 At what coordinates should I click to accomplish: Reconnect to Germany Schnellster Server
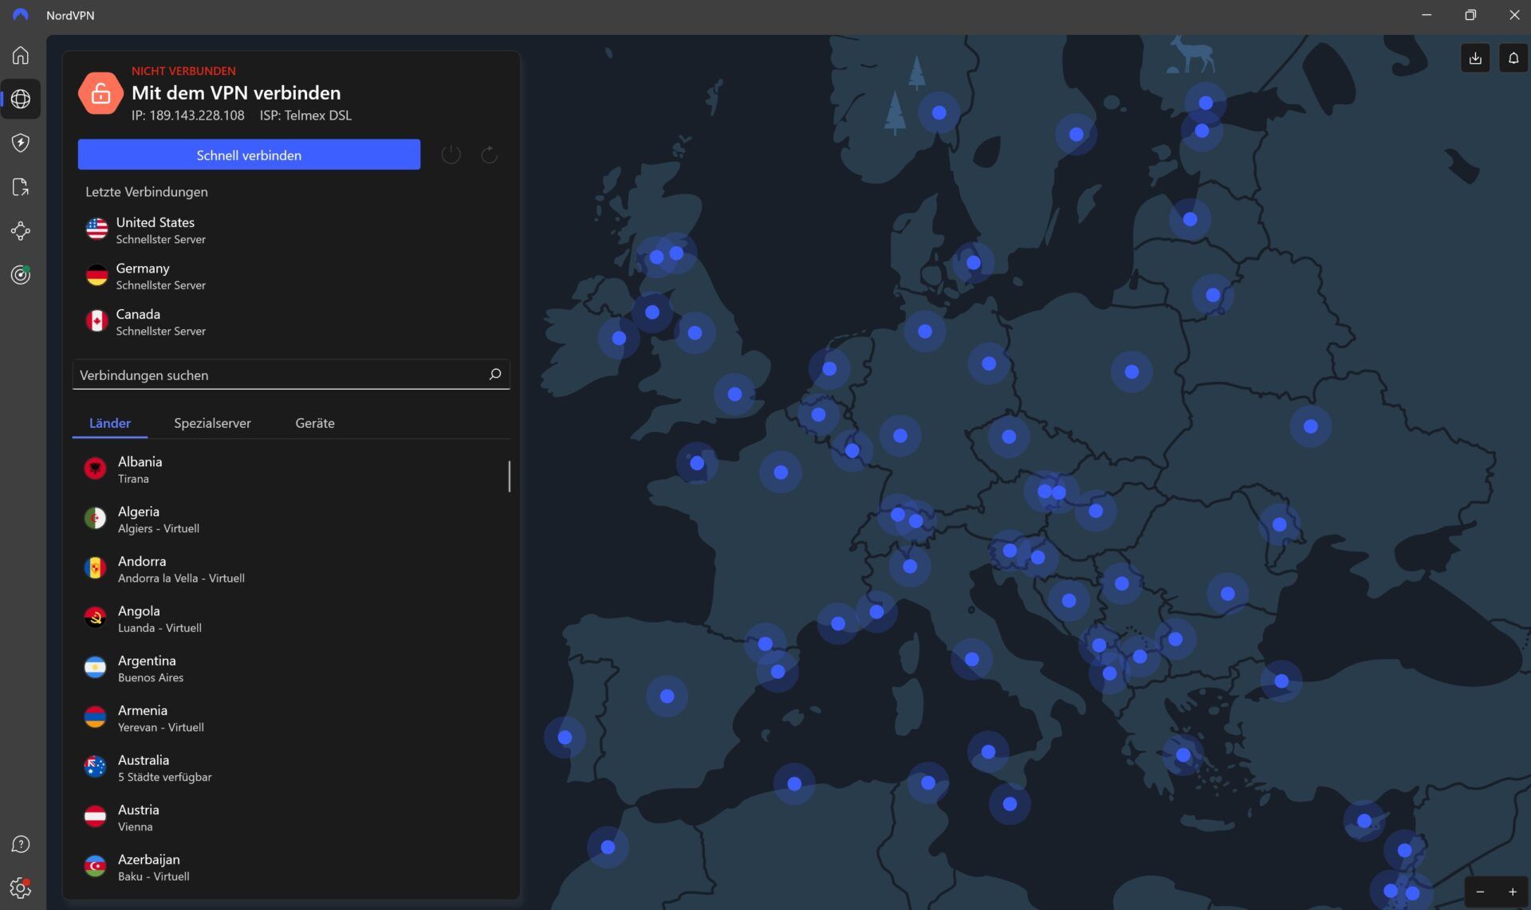(x=291, y=276)
